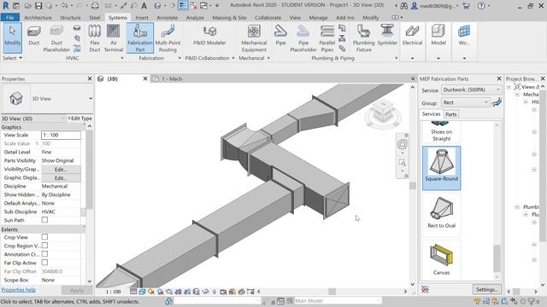Open Properties help link
This screenshot has height=307, width=547.
(19, 290)
